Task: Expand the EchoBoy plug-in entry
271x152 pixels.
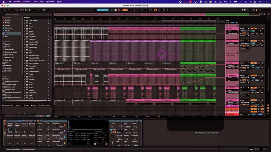Action: coord(25,34)
